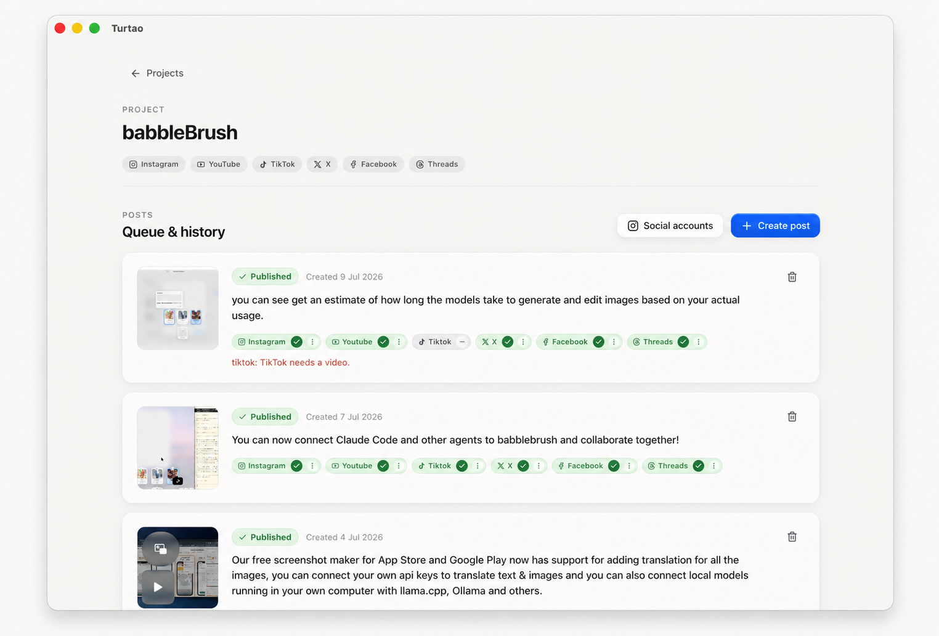Screen dimensions: 939x636
Task: Click the post text about free screenshot maker
Action: point(490,576)
